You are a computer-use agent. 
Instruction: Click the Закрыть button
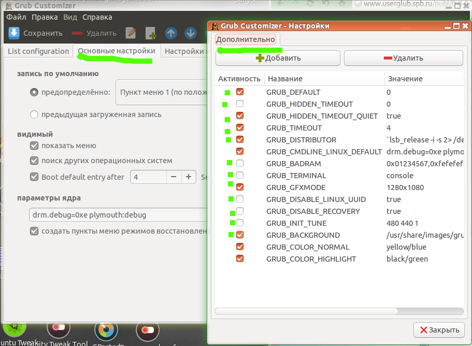pyautogui.click(x=439, y=330)
